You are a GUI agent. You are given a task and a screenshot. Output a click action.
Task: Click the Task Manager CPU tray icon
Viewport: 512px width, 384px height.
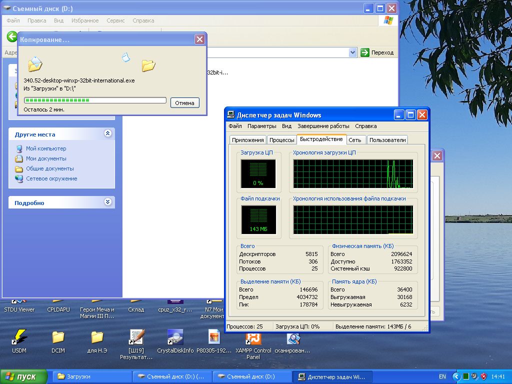(x=465, y=376)
